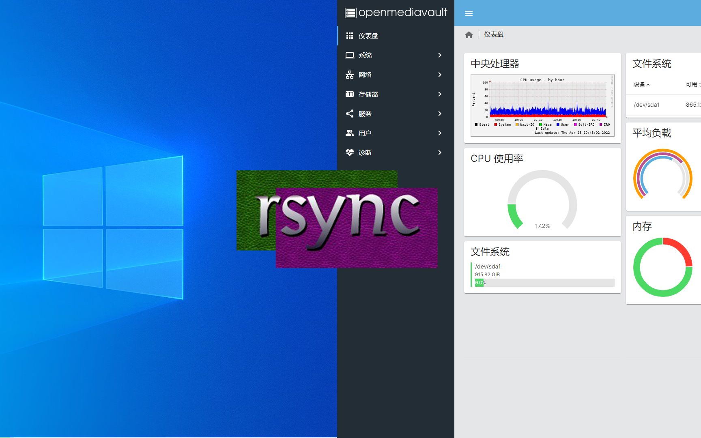Open the 用户 menu item

pyautogui.click(x=396, y=133)
